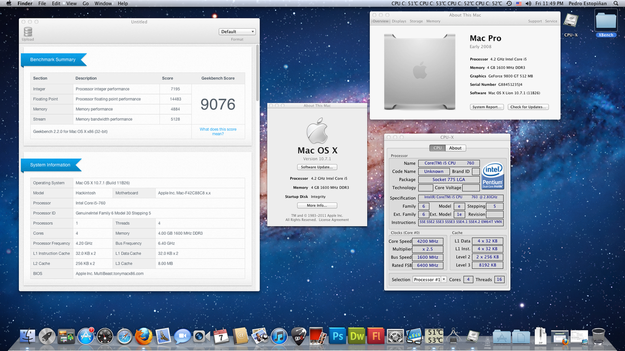
Task: Open the Apple menu
Action: pyautogui.click(x=9, y=3)
